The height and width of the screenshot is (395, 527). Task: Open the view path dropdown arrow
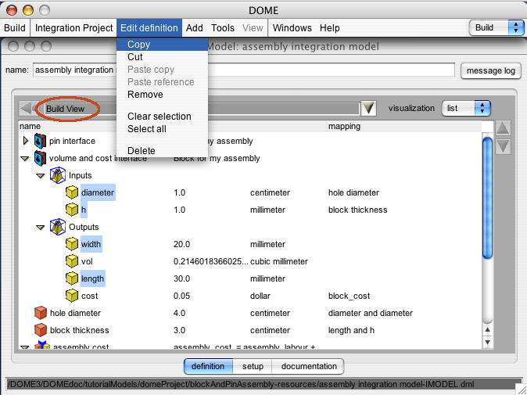coord(368,108)
